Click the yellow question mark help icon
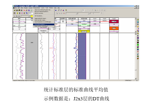This screenshot has width=149, height=112. tap(66, 10)
